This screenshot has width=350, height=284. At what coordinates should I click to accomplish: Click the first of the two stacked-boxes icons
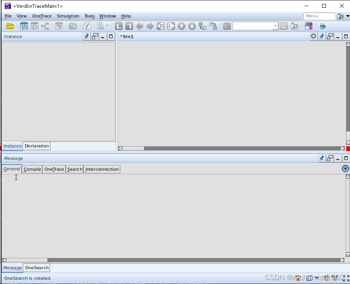point(203,26)
